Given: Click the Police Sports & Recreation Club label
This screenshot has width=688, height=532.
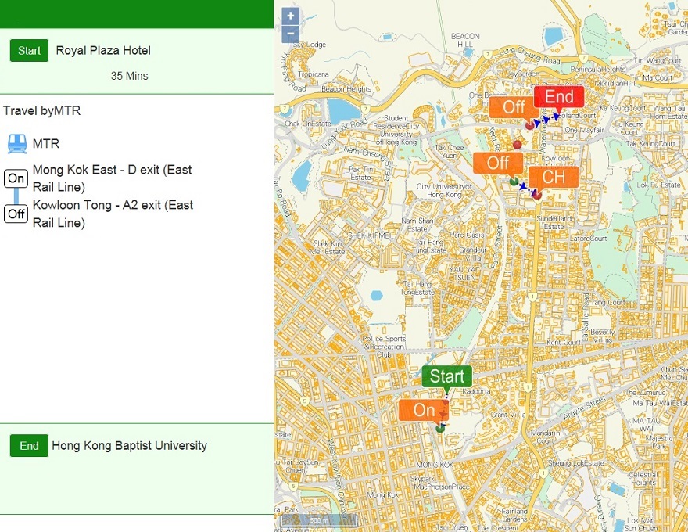Looking at the screenshot, I should click(385, 347).
